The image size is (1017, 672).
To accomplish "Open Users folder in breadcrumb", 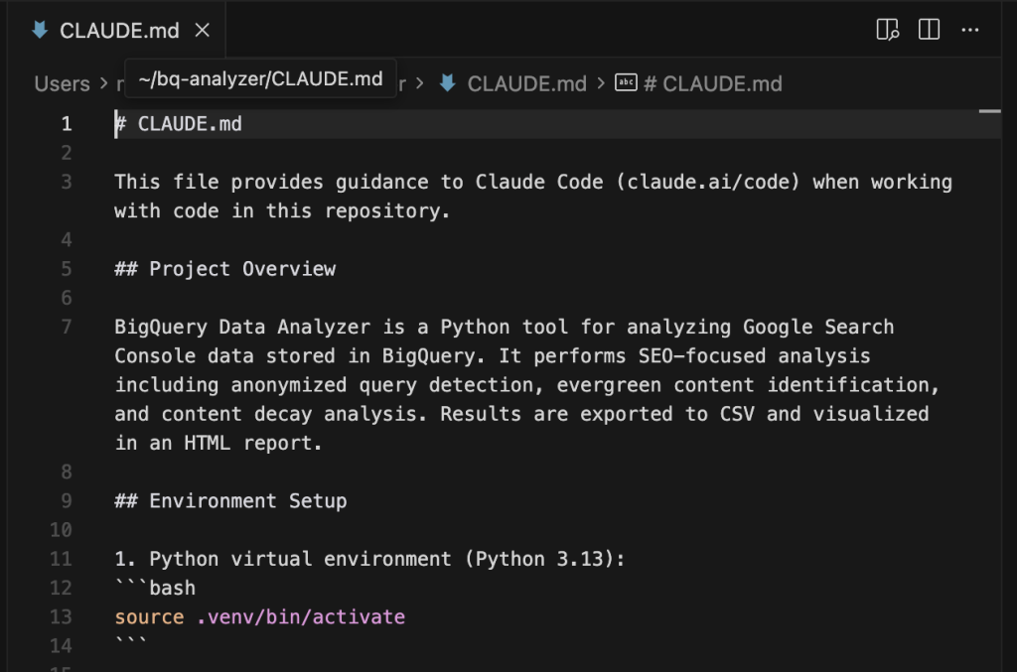I will point(62,83).
